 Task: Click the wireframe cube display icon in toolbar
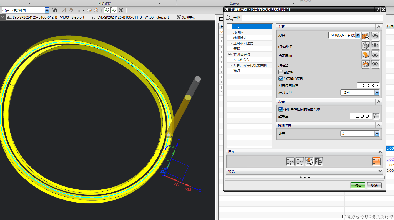[96, 10]
